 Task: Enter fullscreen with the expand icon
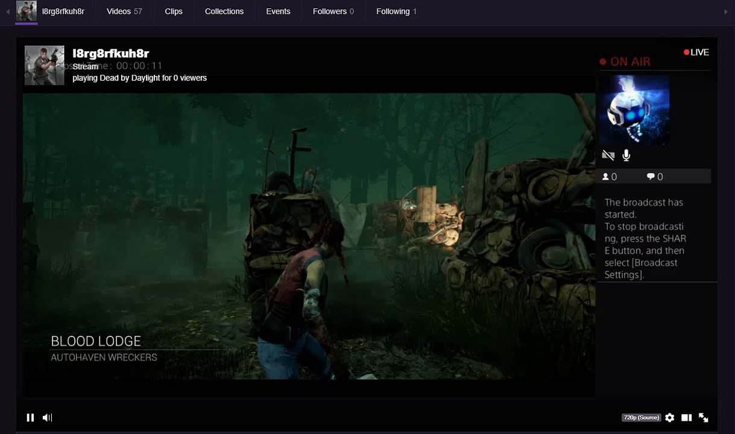[x=703, y=417]
